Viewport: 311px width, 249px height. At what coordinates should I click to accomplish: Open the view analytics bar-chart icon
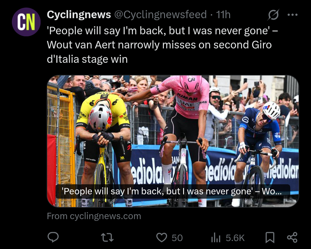[216, 237]
